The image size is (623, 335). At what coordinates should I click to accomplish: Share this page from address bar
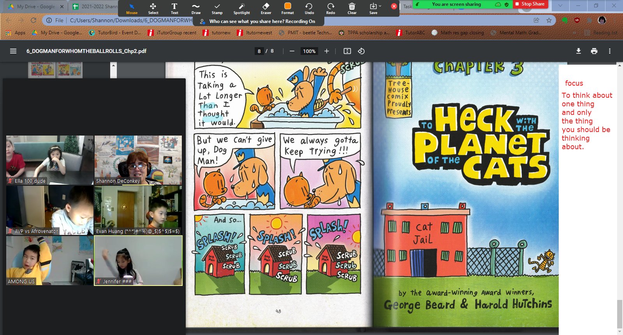pos(537,20)
